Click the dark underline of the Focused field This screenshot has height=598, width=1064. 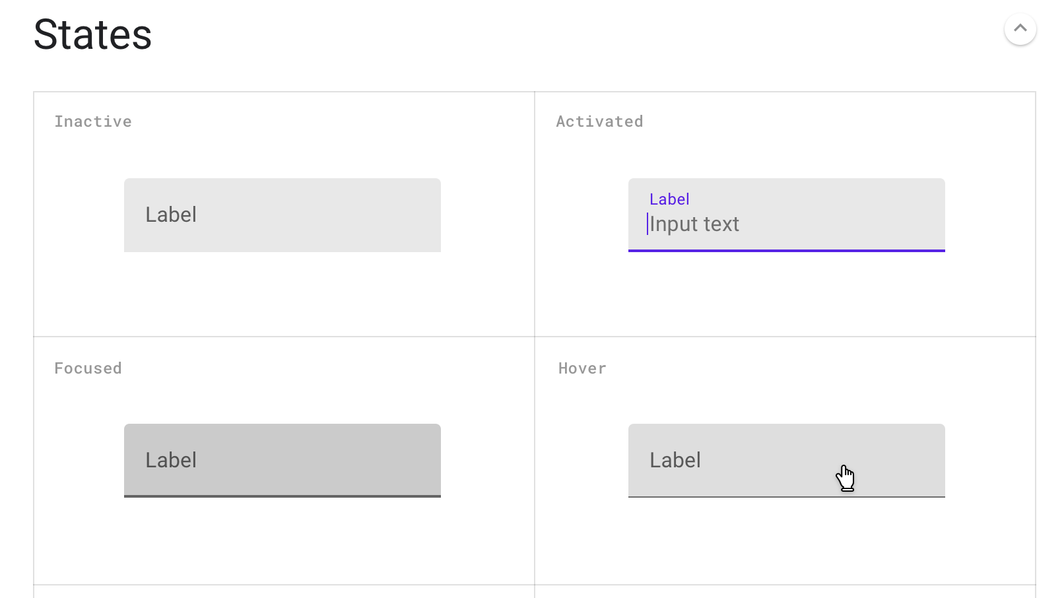point(283,496)
